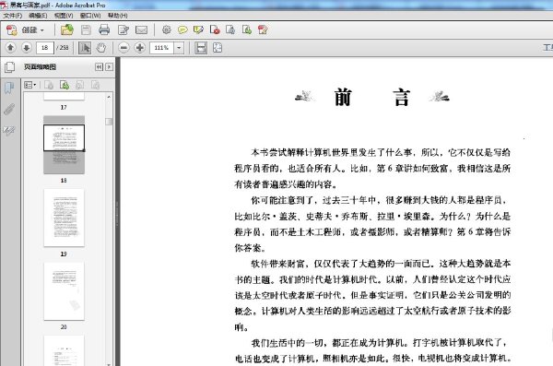Click the gear settings icon in toolbar
The height and width of the screenshot is (366, 553).
167,30
